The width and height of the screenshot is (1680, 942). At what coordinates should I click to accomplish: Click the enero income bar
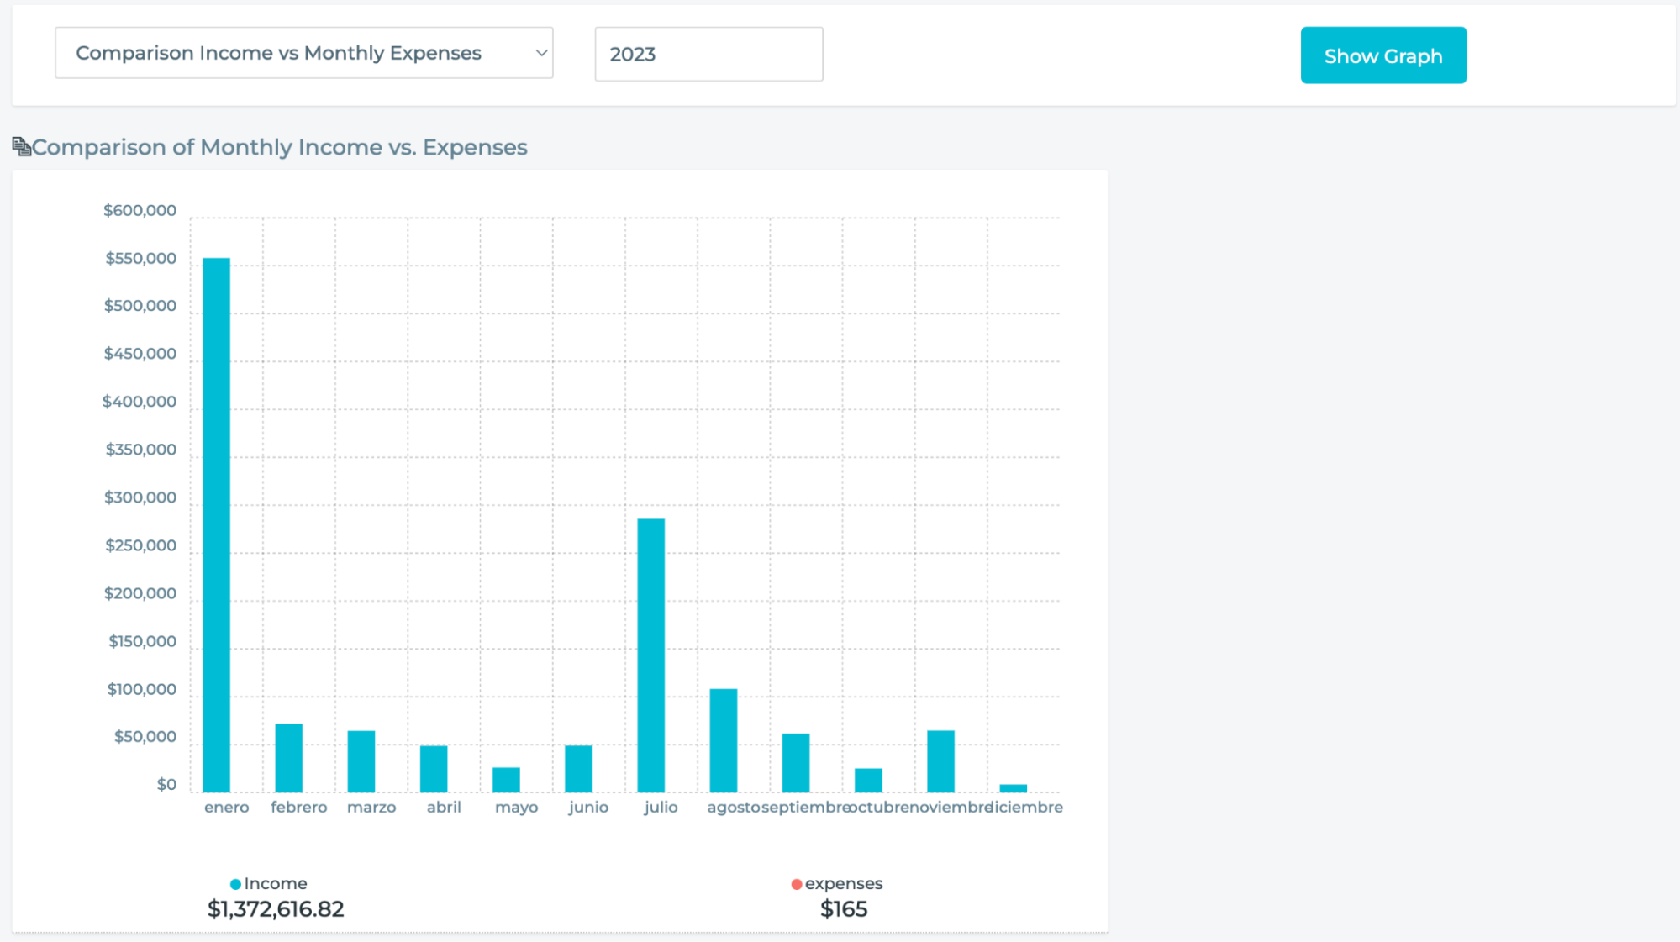pyautogui.click(x=216, y=525)
